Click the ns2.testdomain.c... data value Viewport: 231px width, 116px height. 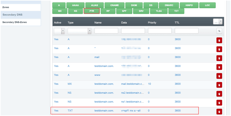click(x=133, y=93)
